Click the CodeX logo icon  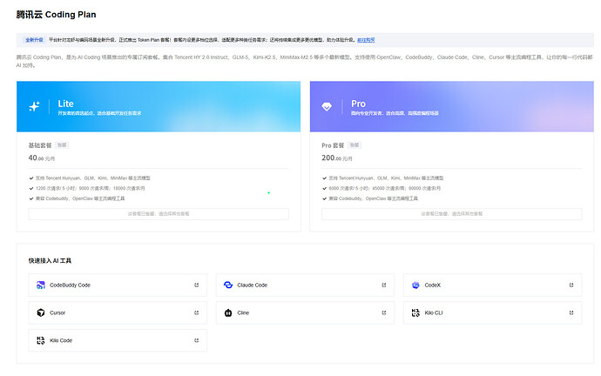coord(415,285)
